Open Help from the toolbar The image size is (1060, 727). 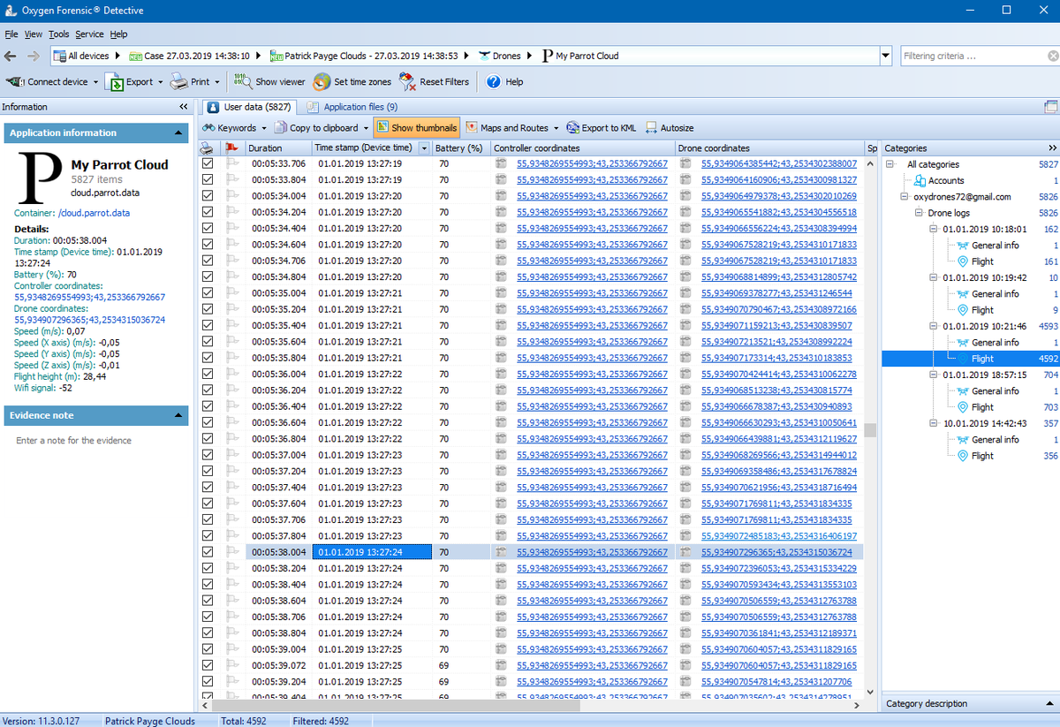pyautogui.click(x=503, y=81)
